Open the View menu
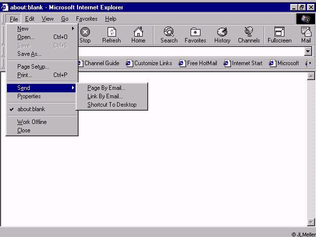The image size is (316, 237). pyautogui.click(x=47, y=19)
